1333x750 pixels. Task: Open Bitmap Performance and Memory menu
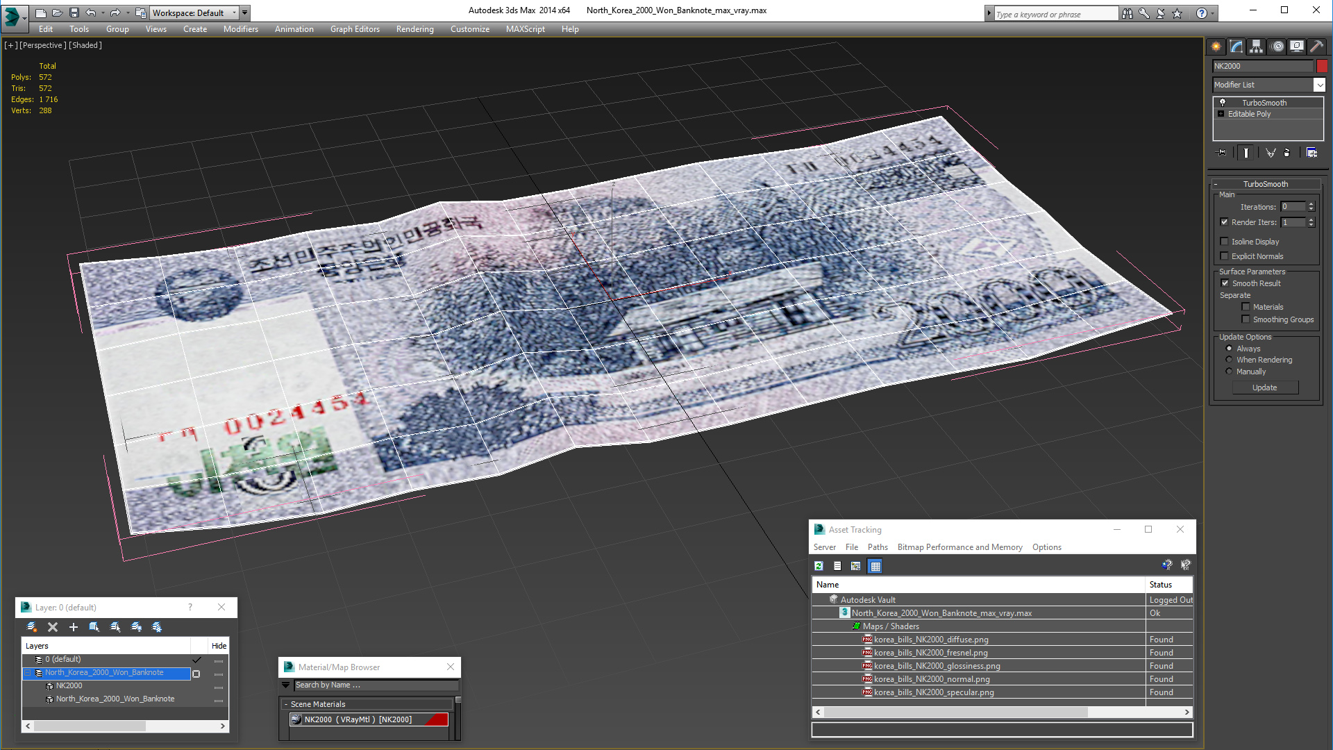click(960, 547)
